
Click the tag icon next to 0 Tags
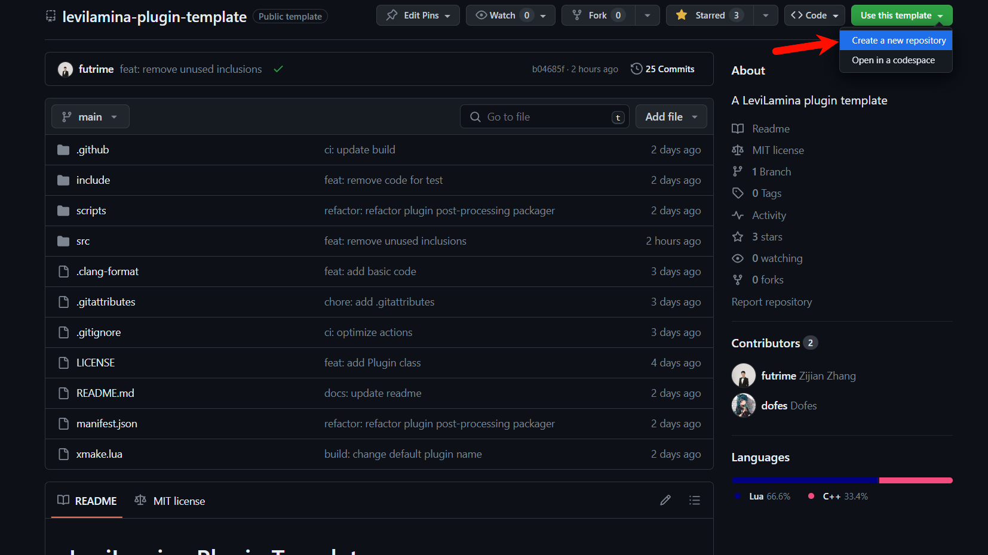[x=738, y=193]
